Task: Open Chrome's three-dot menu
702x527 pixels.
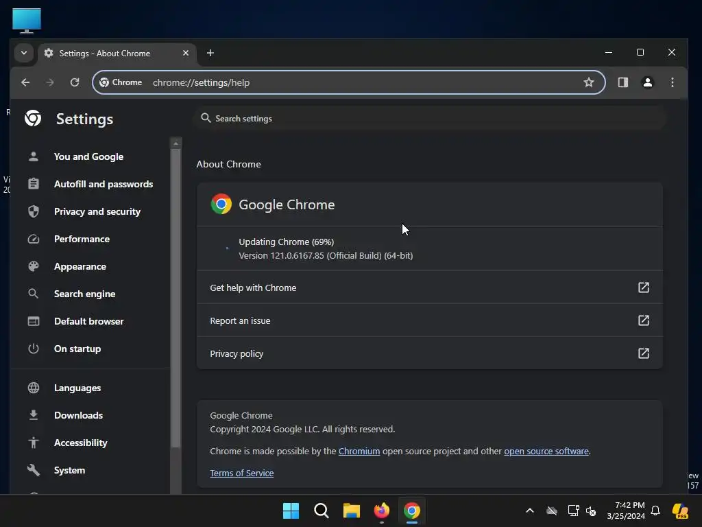Action: click(672, 82)
